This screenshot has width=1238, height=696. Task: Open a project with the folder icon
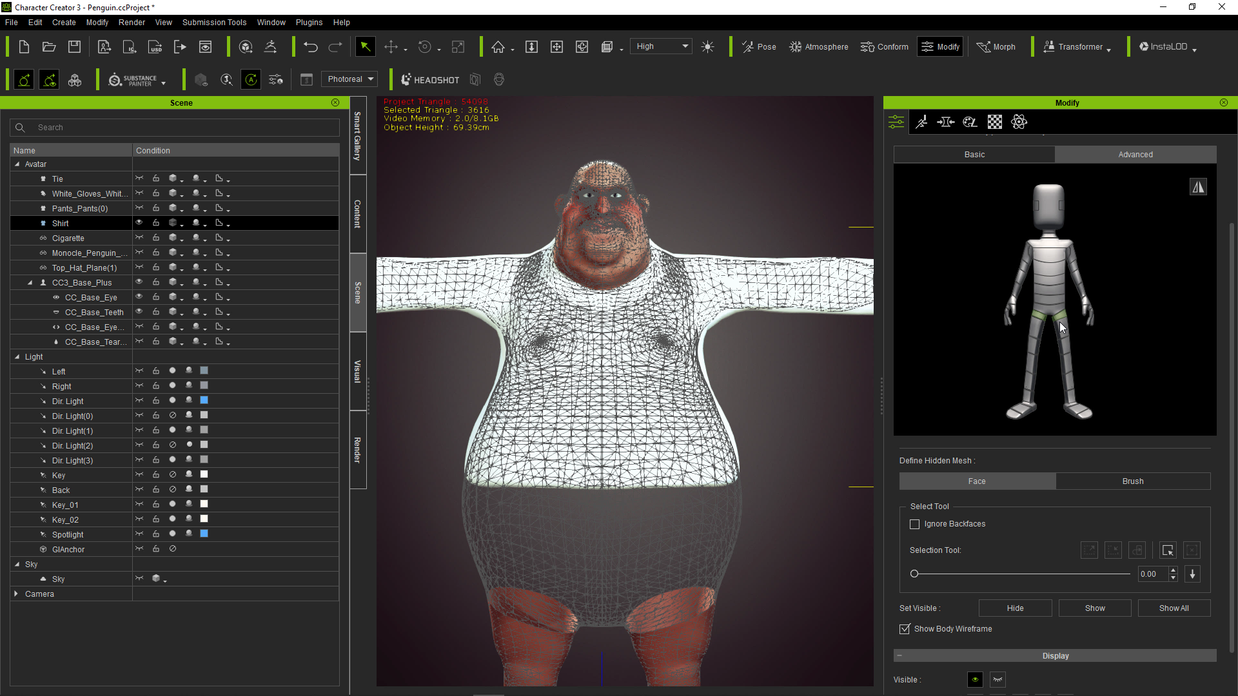(x=49, y=47)
